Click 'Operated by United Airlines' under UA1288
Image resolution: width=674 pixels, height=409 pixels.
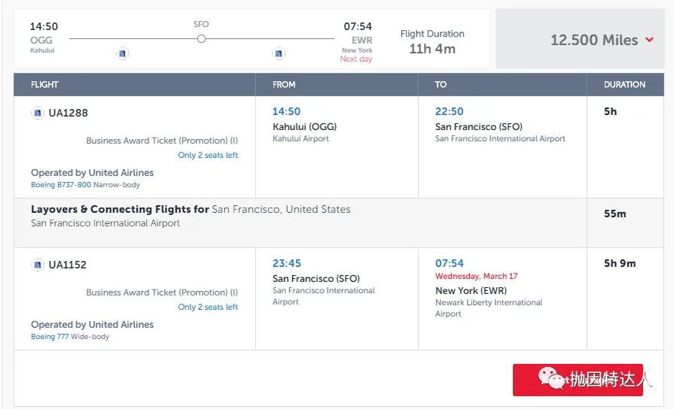(93, 172)
